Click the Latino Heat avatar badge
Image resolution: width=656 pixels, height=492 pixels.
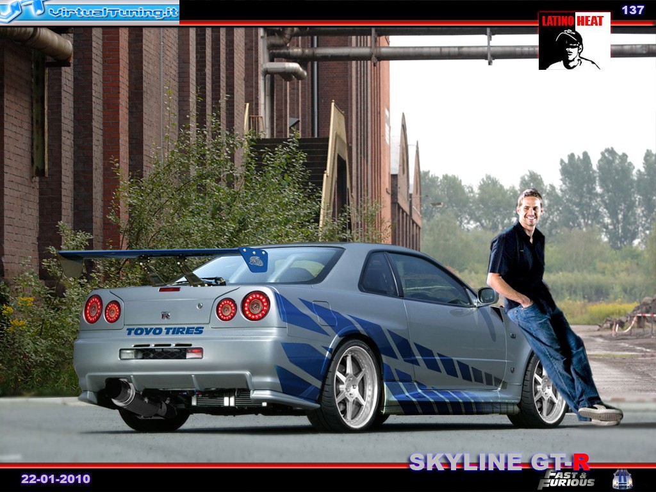coord(574,40)
